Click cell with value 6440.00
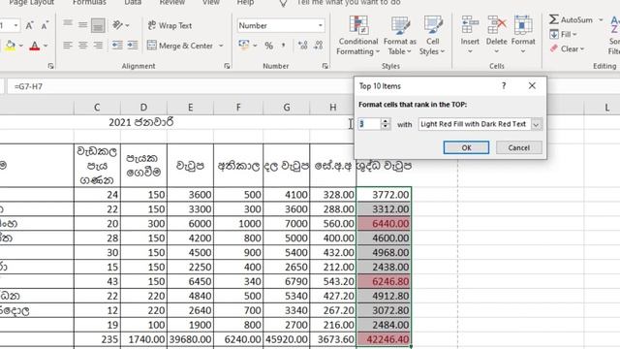 [x=385, y=224]
